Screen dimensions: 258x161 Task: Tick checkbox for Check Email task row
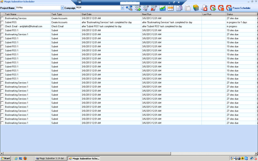tap(2, 26)
